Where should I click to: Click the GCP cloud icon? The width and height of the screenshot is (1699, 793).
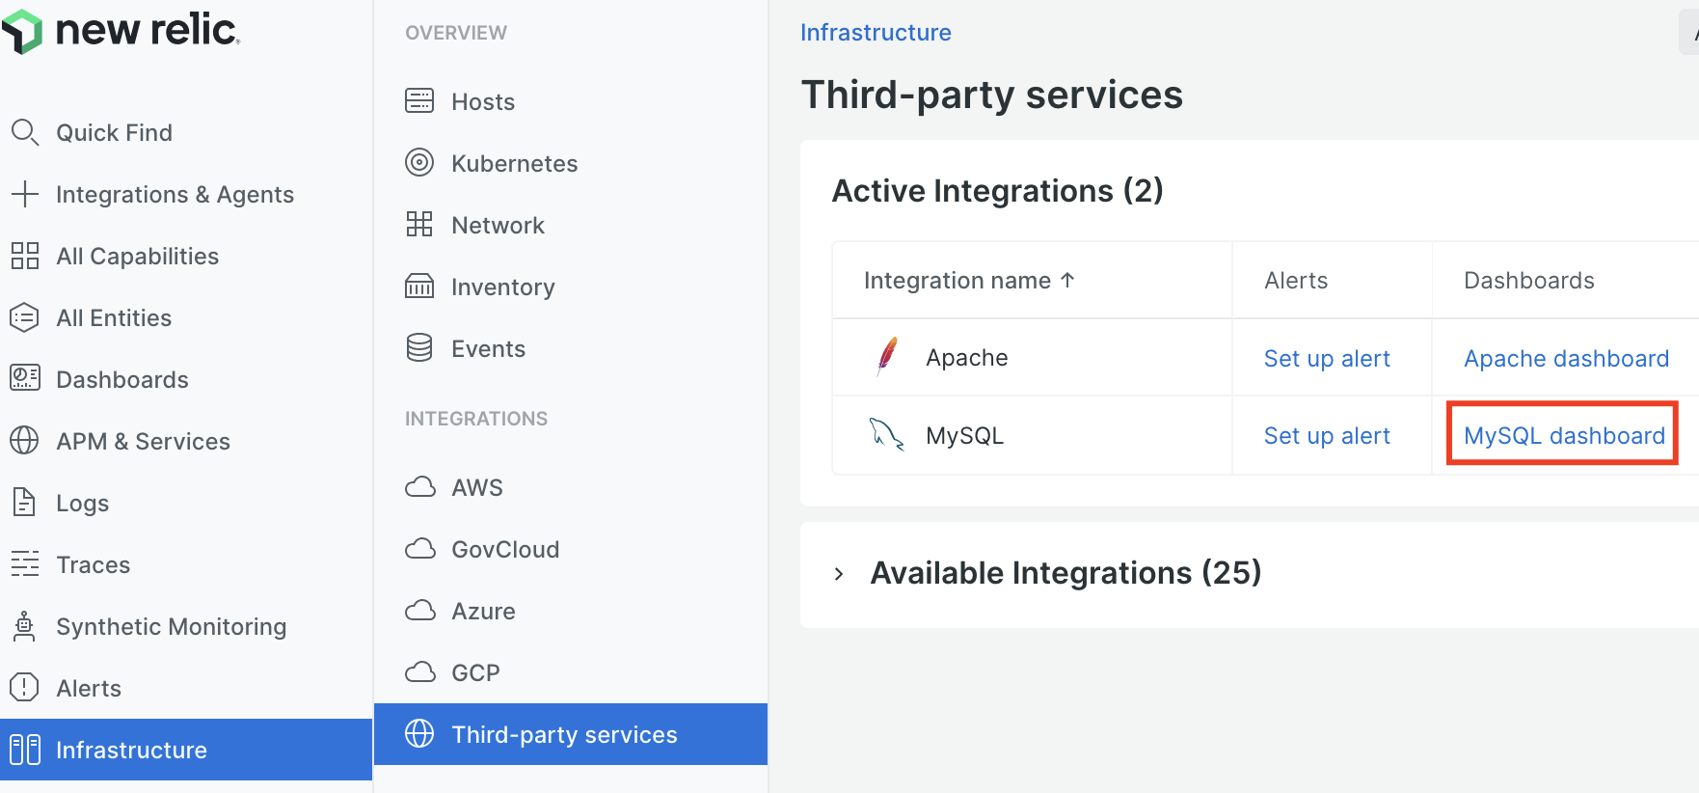420,671
